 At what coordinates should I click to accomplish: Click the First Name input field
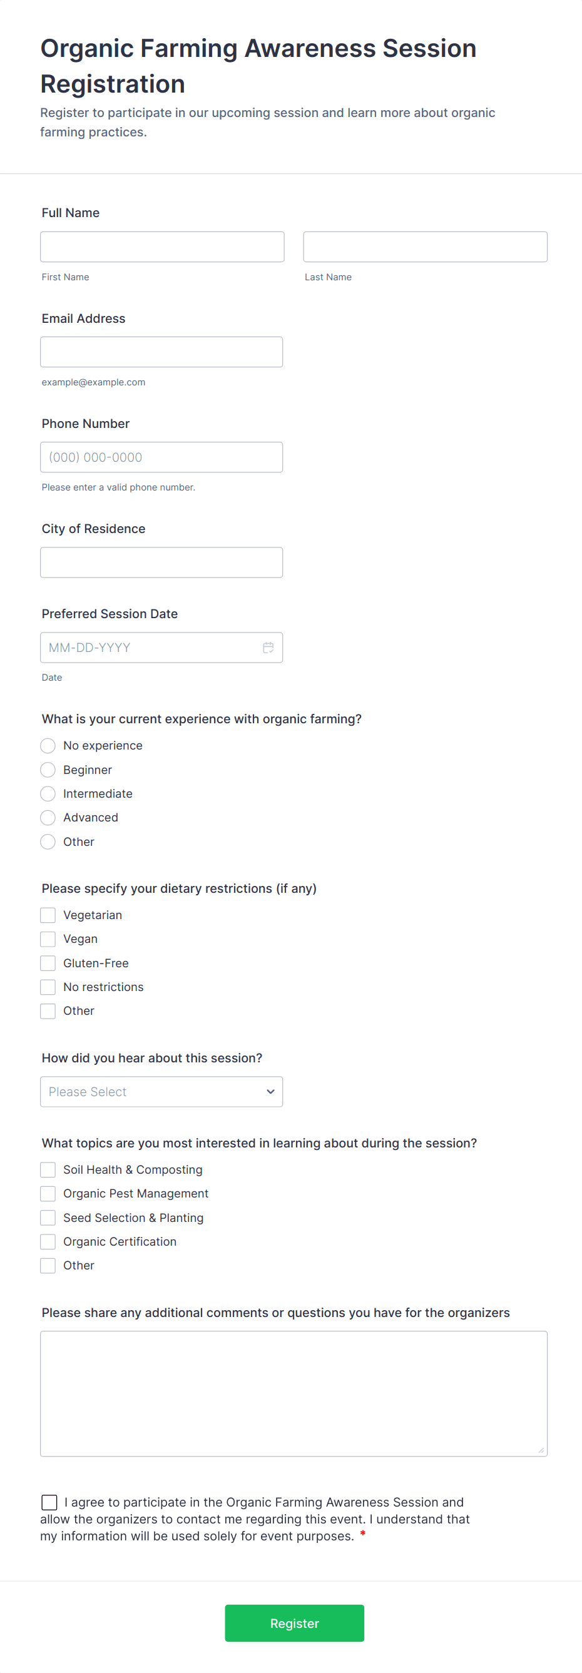[x=161, y=246]
